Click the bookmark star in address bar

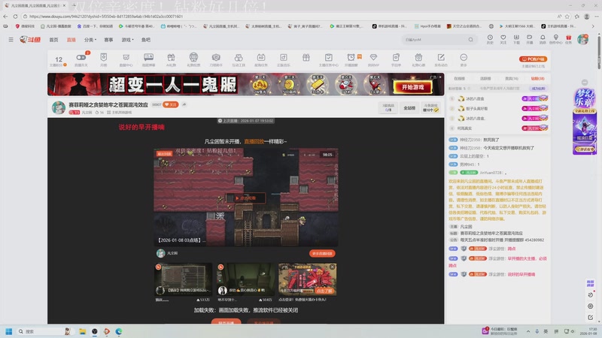[x=567, y=17]
